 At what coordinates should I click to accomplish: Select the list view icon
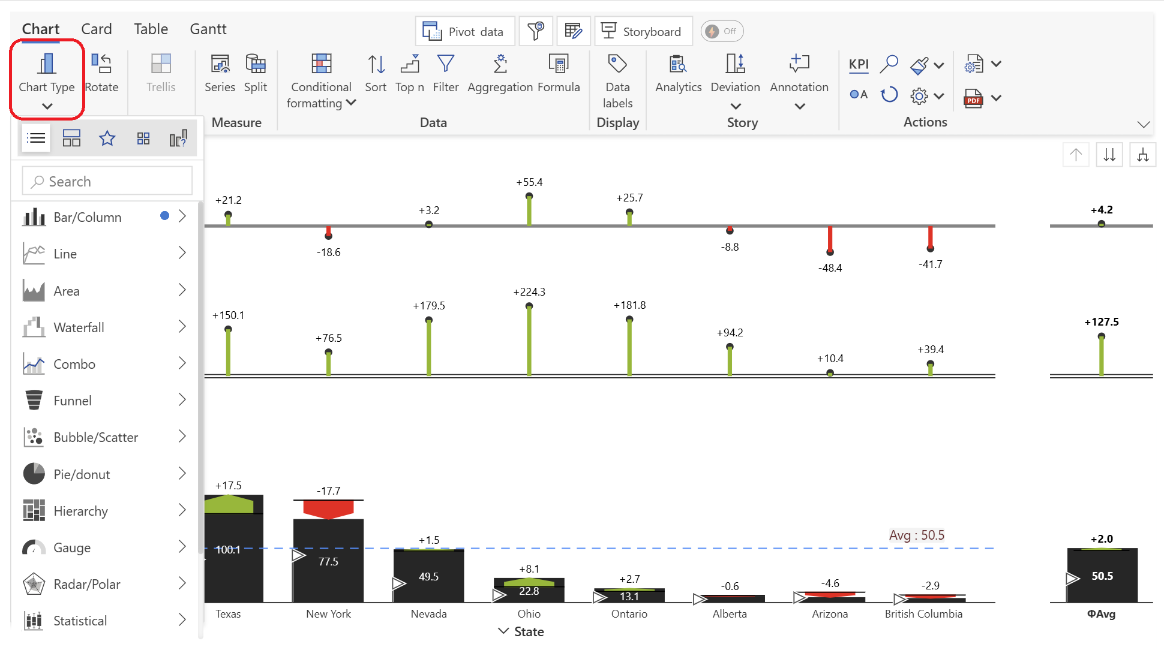pos(36,139)
